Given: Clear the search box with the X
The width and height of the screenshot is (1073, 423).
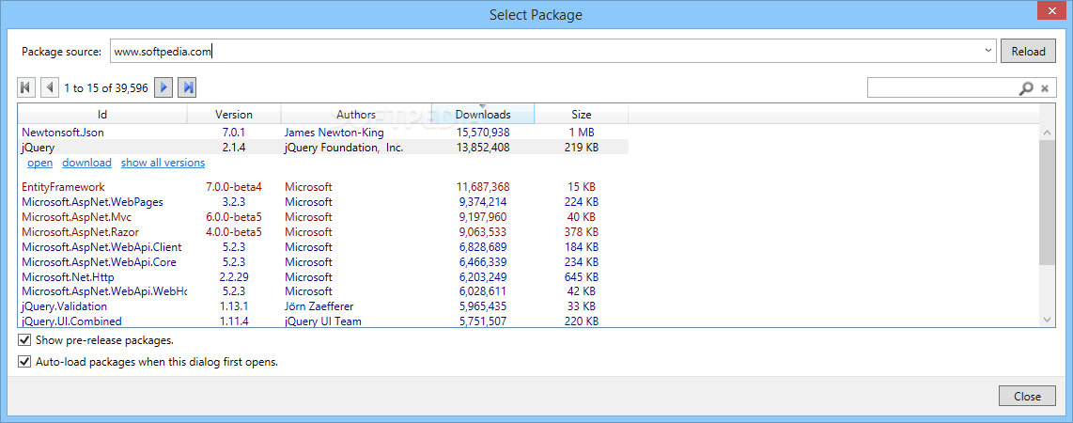Looking at the screenshot, I should pos(1044,88).
